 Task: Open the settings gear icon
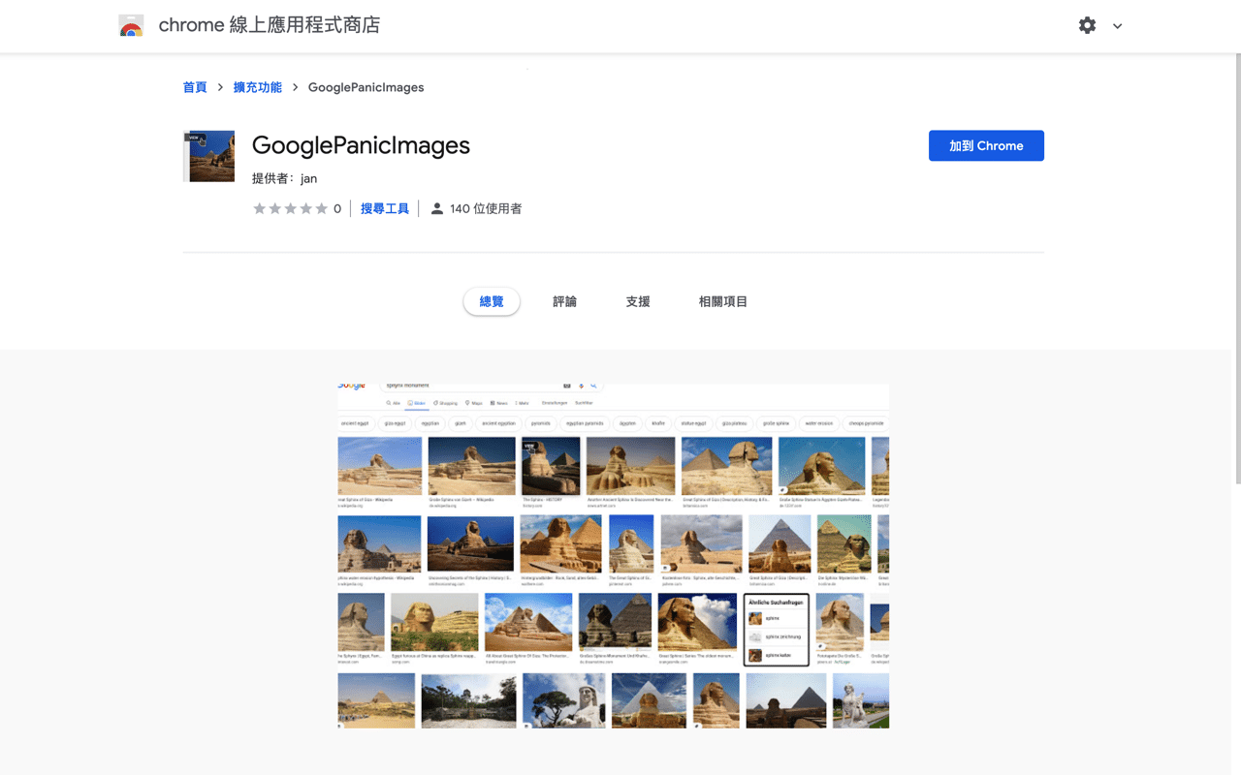tap(1087, 25)
